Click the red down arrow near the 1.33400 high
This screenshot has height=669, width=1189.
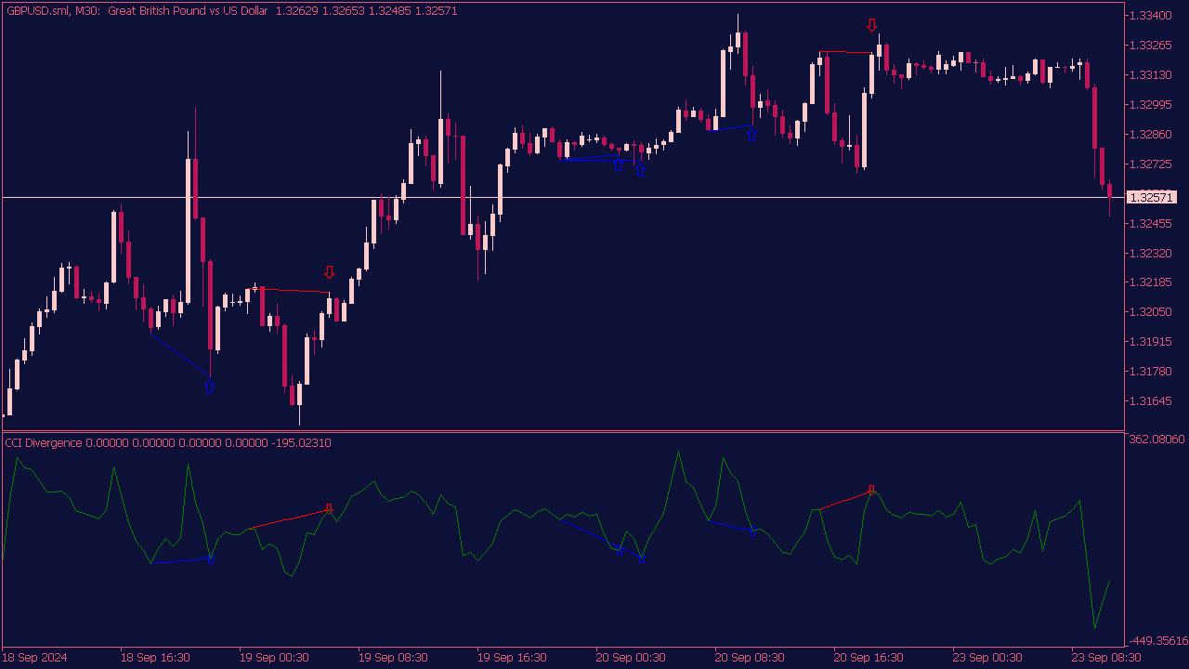click(871, 25)
